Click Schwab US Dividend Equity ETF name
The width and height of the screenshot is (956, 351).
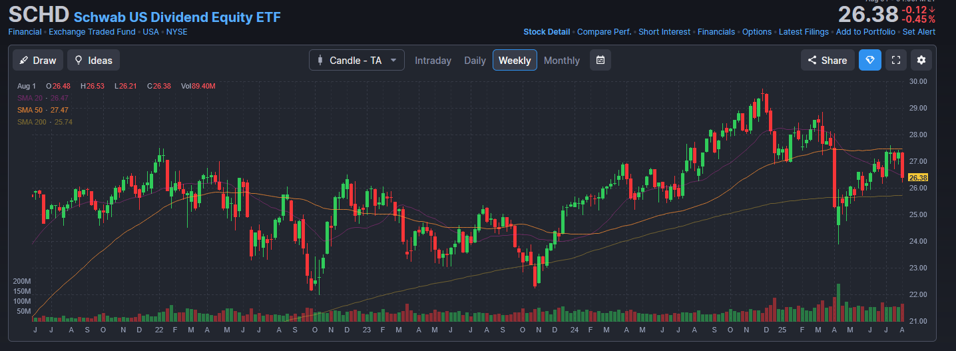177,17
